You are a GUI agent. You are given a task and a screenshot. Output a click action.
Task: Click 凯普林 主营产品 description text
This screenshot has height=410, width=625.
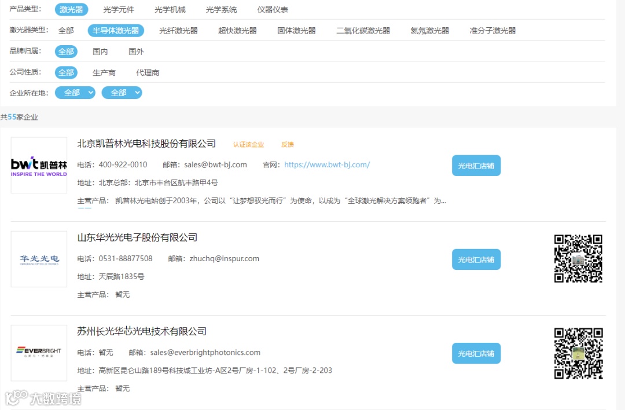tap(281, 200)
